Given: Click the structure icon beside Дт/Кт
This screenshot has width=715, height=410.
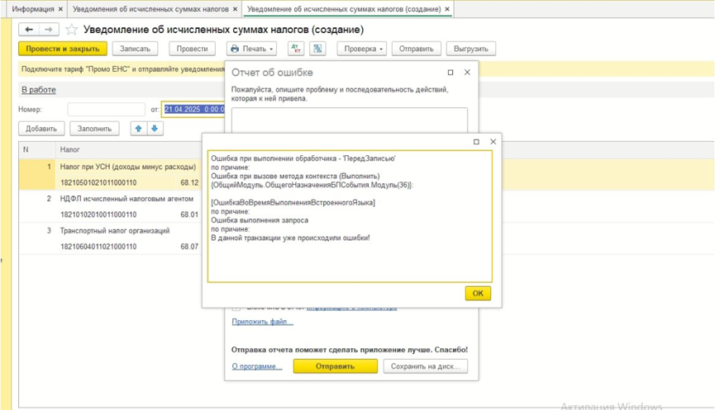Looking at the screenshot, I should pos(317,49).
